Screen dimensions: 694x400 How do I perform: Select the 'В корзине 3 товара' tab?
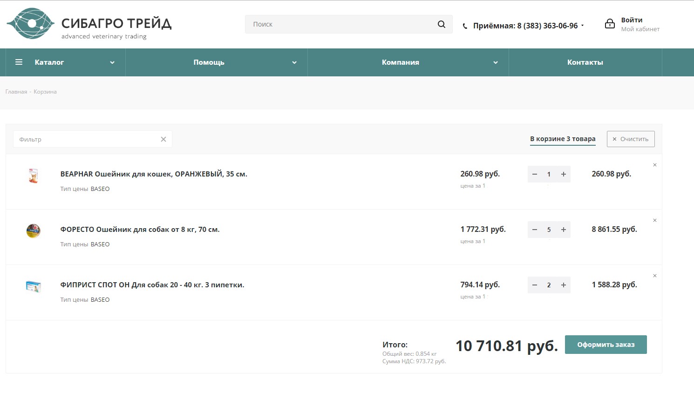coord(563,139)
